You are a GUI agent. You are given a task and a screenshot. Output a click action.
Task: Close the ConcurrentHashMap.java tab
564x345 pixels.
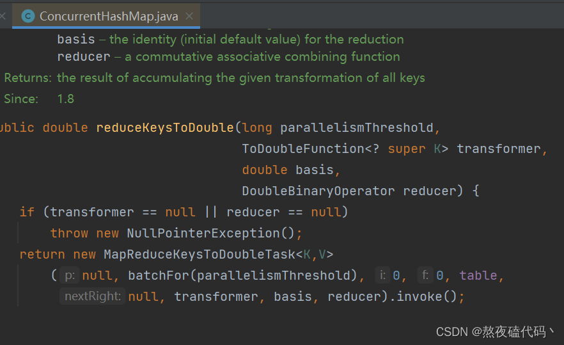189,16
